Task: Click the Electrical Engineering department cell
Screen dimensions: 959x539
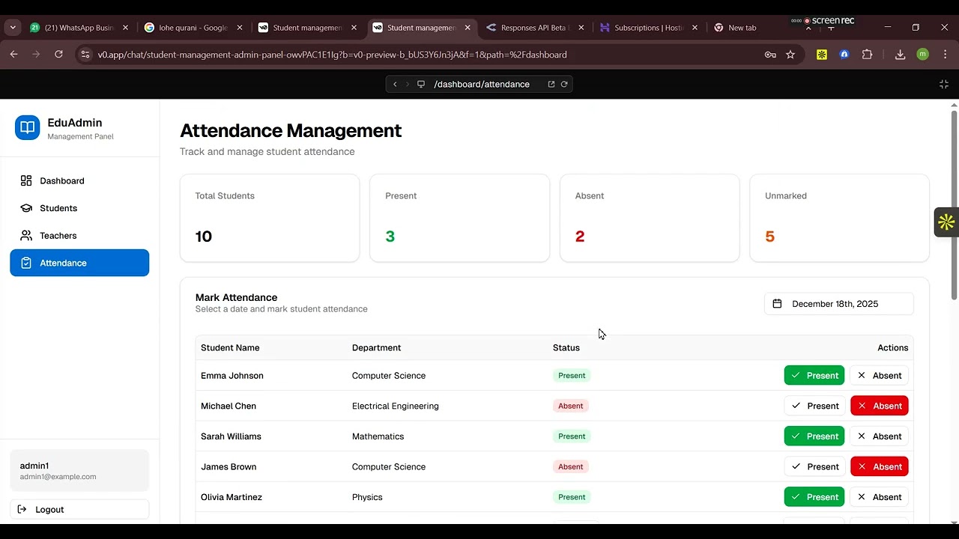Action: pyautogui.click(x=396, y=406)
